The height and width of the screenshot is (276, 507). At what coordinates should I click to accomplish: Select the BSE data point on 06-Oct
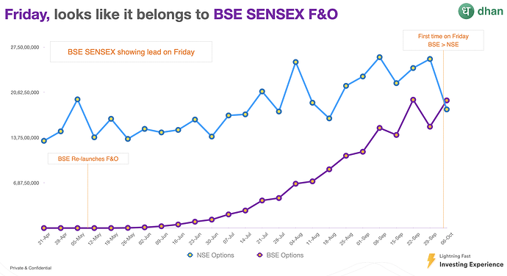[x=447, y=101]
